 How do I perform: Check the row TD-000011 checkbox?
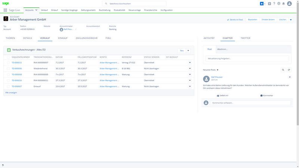(8, 63)
